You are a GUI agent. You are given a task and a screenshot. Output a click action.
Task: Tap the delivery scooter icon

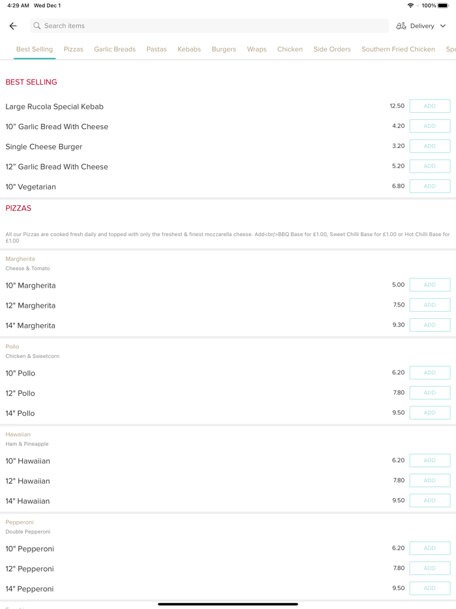point(401,26)
